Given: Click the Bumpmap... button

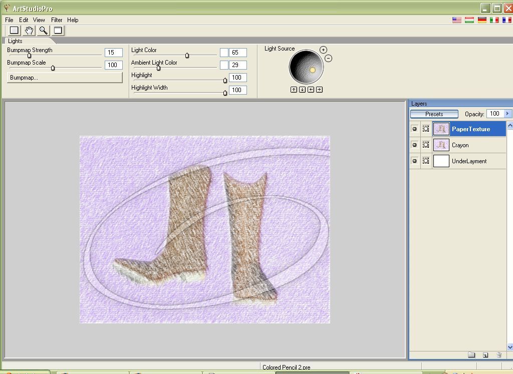Looking at the screenshot, I should (64, 76).
